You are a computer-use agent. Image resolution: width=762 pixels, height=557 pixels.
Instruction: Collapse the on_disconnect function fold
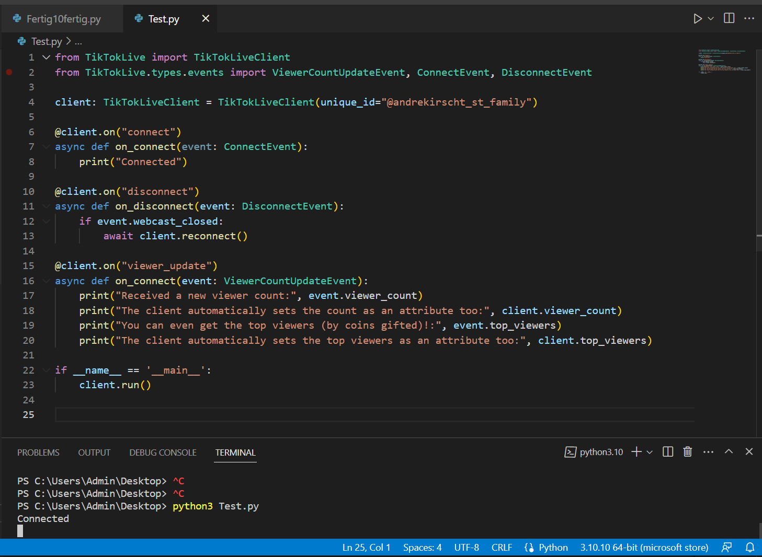pyautogui.click(x=46, y=206)
